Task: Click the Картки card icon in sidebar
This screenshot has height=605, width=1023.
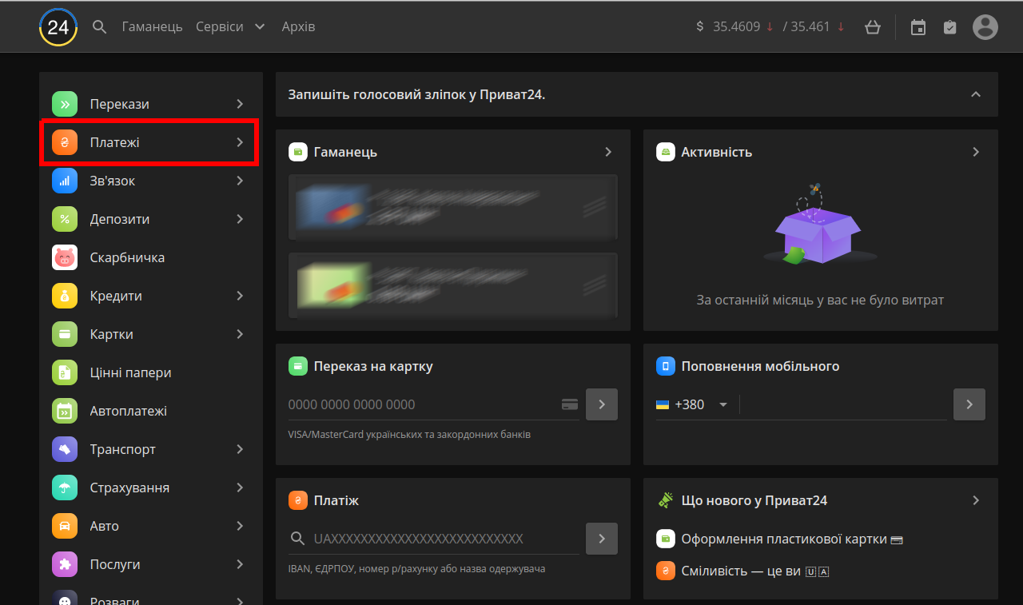Action: [65, 334]
